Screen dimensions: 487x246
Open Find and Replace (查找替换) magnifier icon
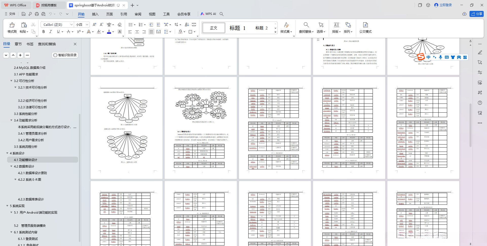tap(306, 25)
